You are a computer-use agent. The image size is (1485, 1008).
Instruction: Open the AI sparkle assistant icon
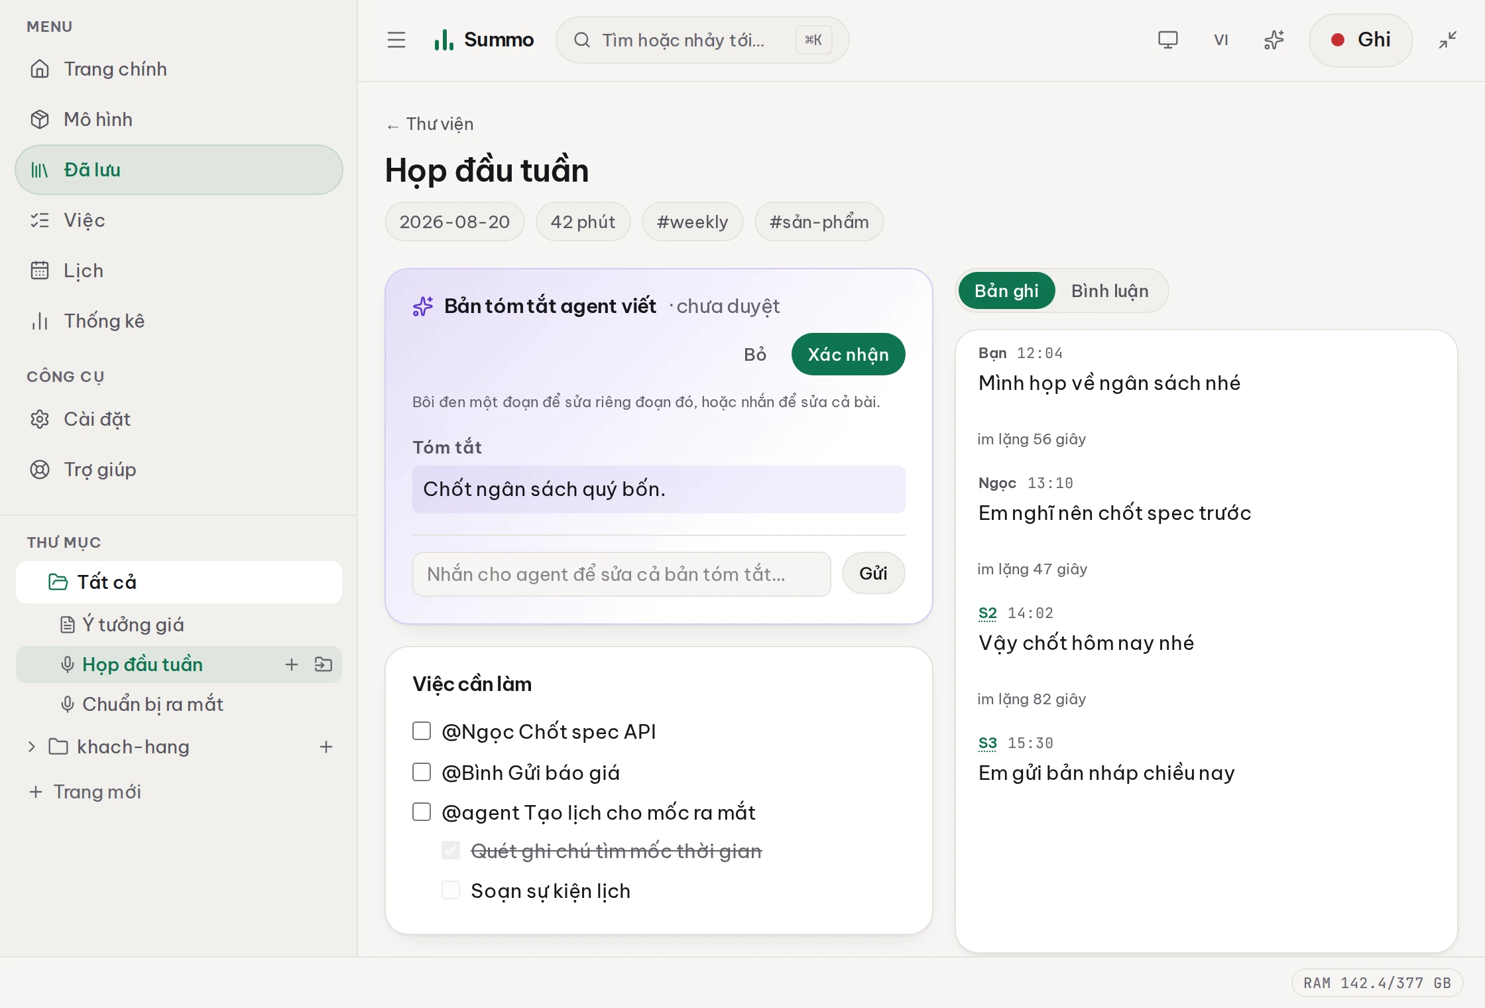coord(1274,40)
